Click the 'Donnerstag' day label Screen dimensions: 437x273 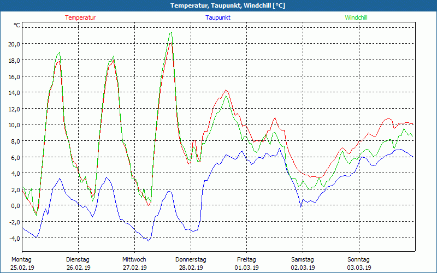pos(191,260)
